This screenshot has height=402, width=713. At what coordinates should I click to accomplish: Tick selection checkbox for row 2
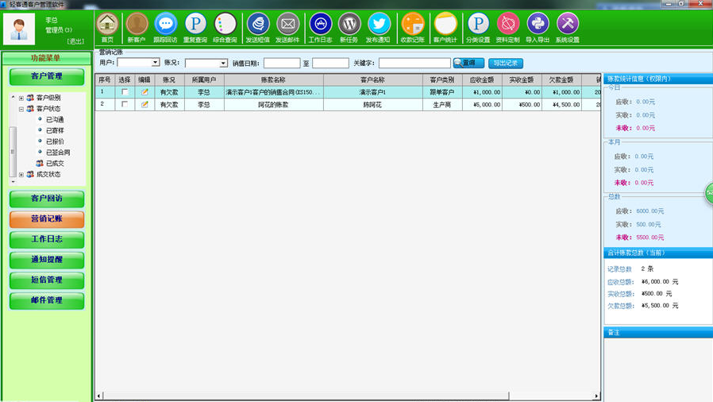125,104
